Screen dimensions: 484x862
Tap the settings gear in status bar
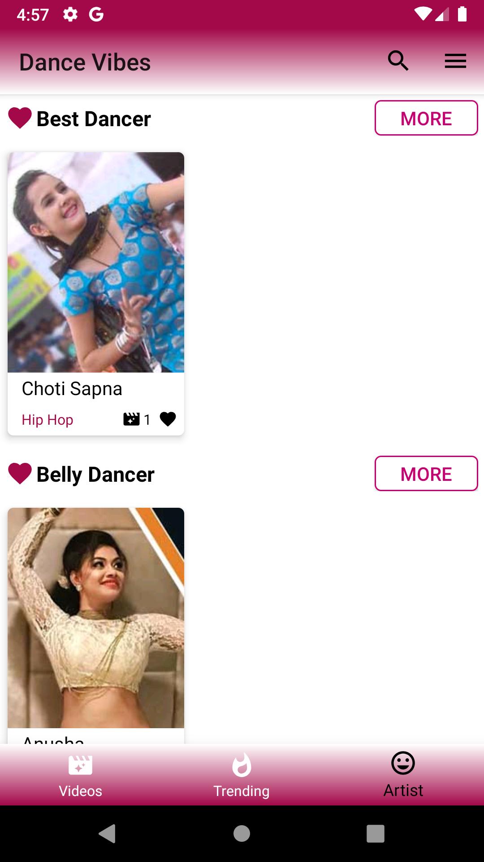[x=70, y=14]
